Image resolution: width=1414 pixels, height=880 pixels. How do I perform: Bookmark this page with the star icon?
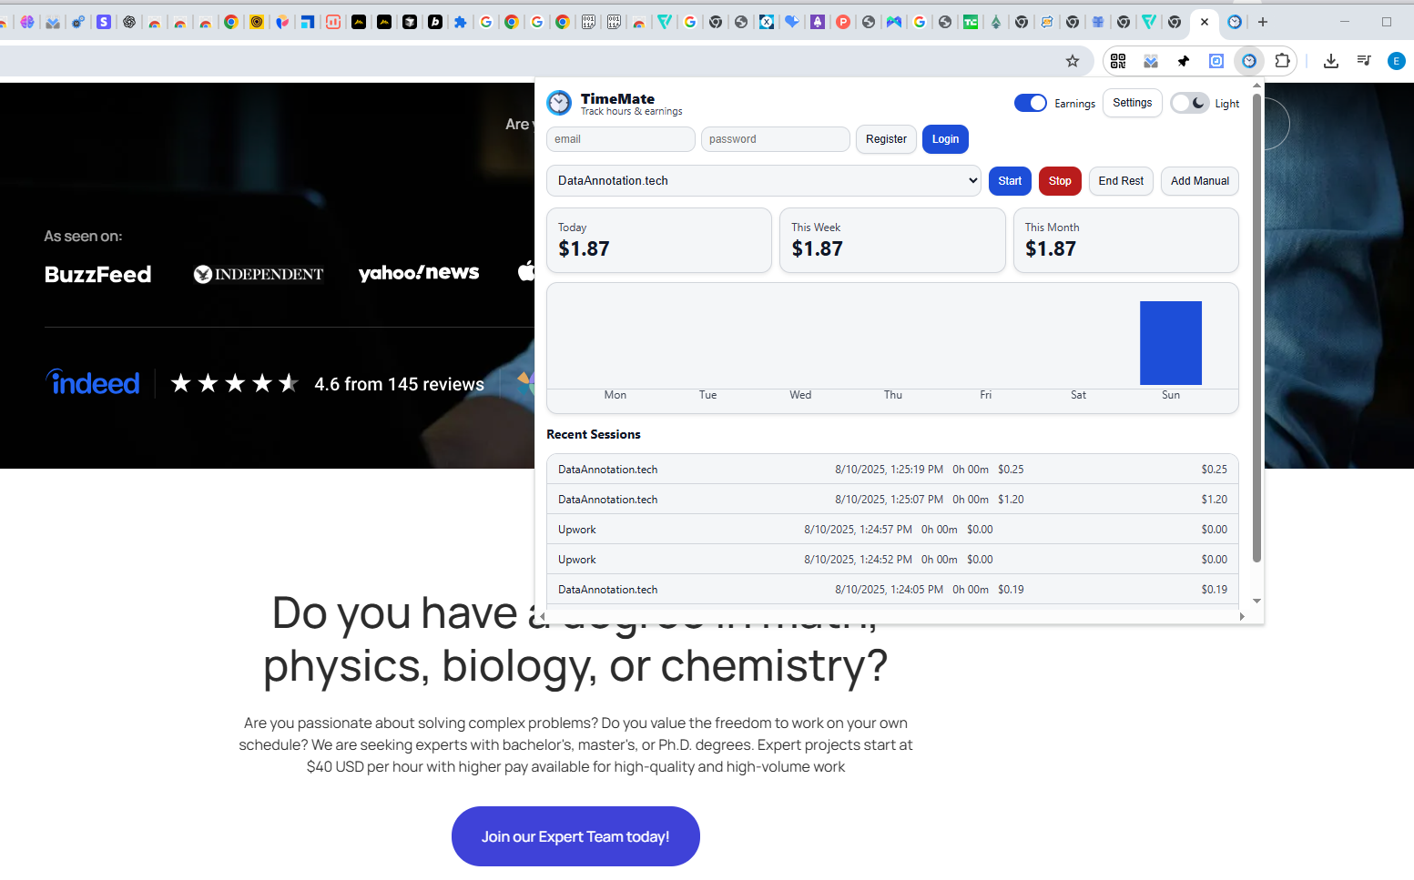coord(1073,61)
